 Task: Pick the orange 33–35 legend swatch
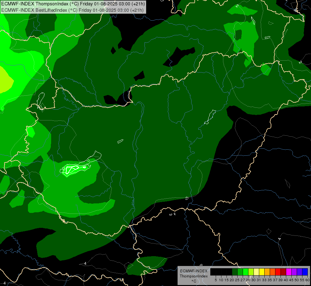[x=267, y=272]
